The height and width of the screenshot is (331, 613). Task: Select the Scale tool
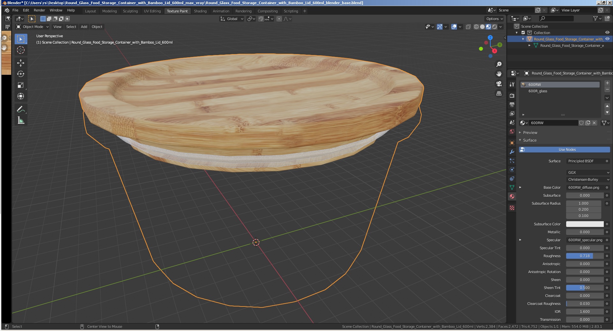click(21, 85)
